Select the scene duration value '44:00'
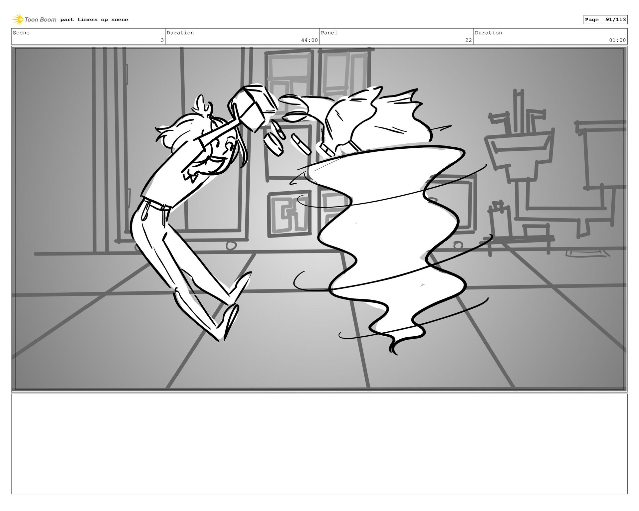Screen dimensions: 639x511 (x=310, y=40)
